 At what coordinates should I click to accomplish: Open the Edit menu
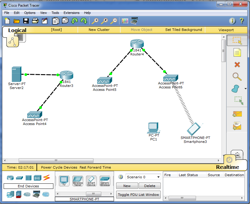point(17,13)
